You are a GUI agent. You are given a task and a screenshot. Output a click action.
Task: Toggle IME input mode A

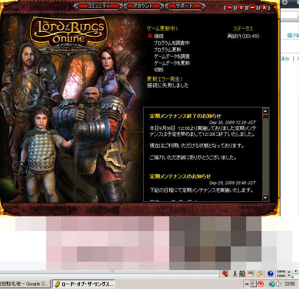[x=235, y=274]
